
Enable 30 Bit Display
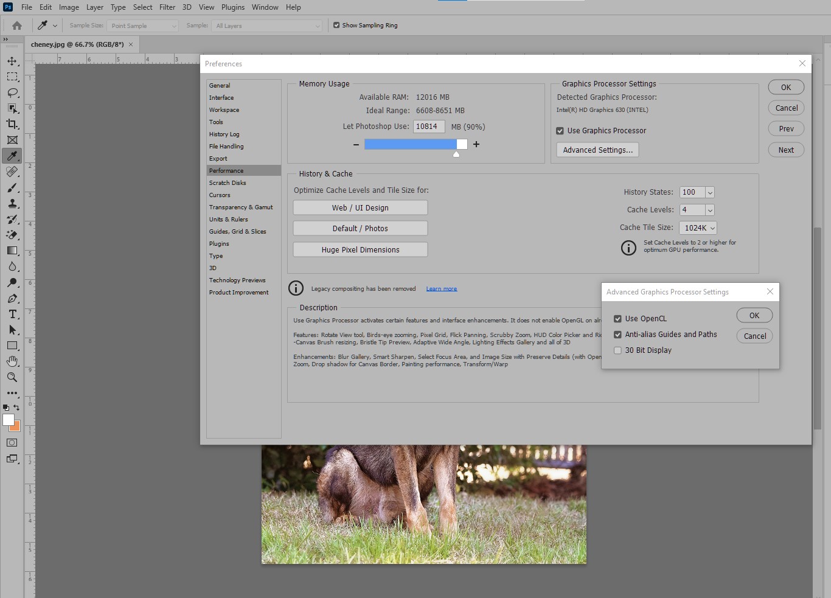tap(617, 350)
